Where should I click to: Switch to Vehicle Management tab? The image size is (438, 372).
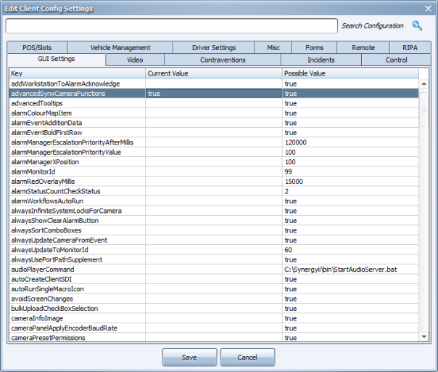pos(120,48)
